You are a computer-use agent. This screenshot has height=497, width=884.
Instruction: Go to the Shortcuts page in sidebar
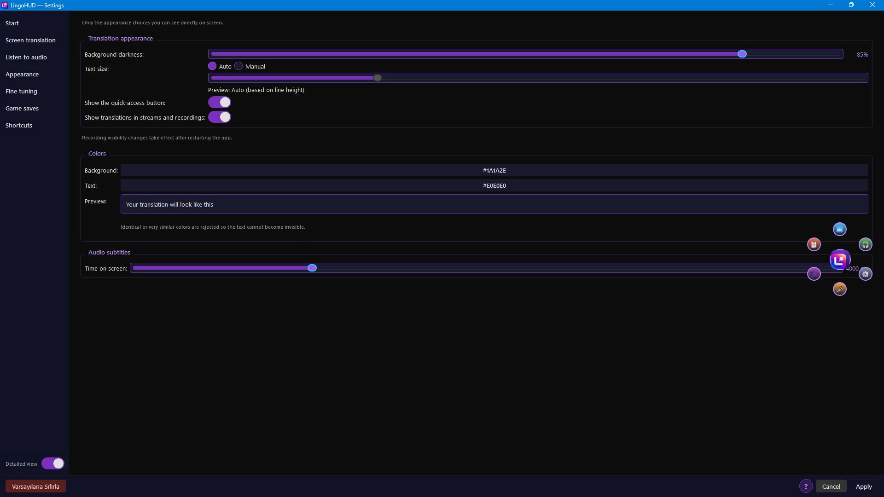coord(19,125)
